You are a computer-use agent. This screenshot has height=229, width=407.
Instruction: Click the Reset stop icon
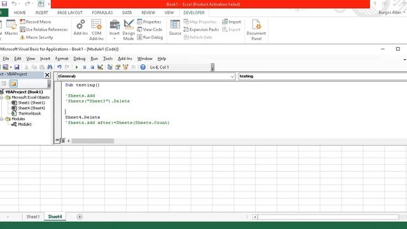pyautogui.click(x=92, y=67)
